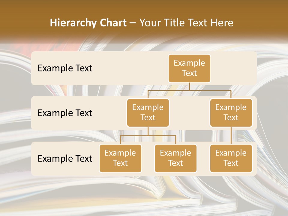The image size is (288, 216).
Task: Select the vertical connector between the two rightmost boxes
Action: (x=231, y=135)
